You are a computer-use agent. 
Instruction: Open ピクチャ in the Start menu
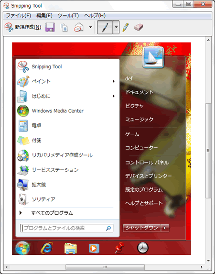click(134, 106)
